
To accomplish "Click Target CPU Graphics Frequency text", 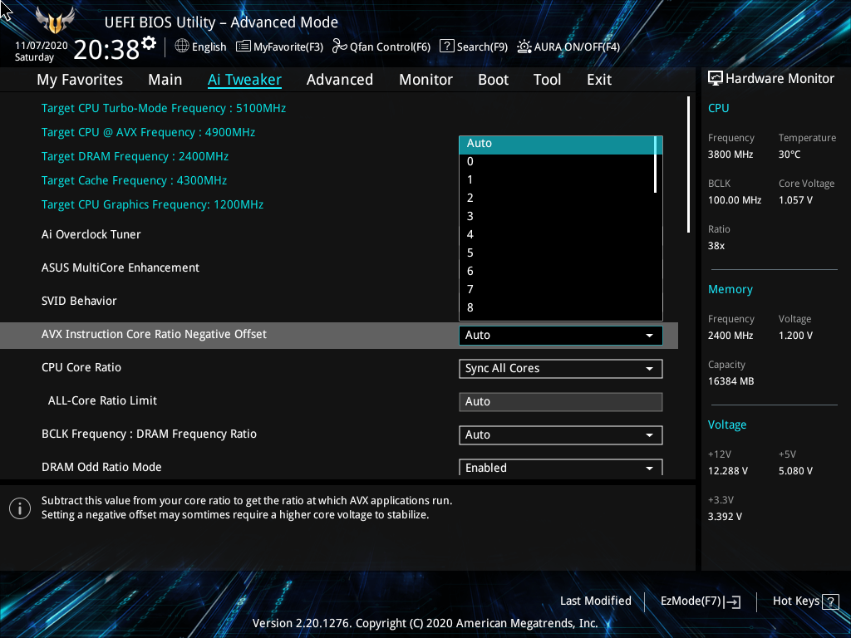I will coord(153,204).
